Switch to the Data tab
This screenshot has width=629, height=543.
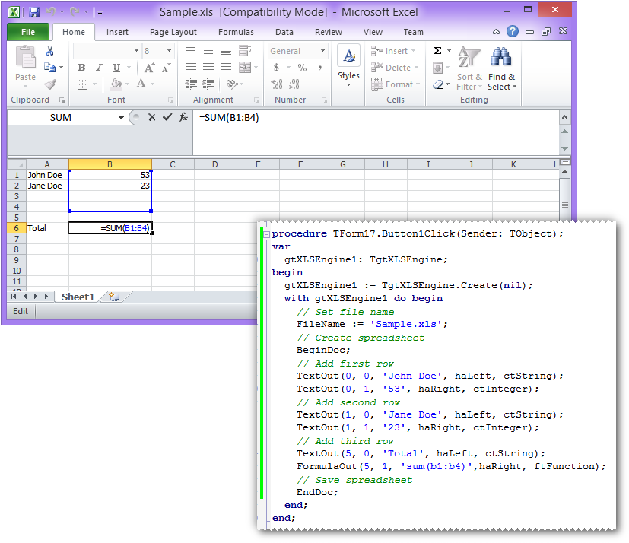click(284, 32)
